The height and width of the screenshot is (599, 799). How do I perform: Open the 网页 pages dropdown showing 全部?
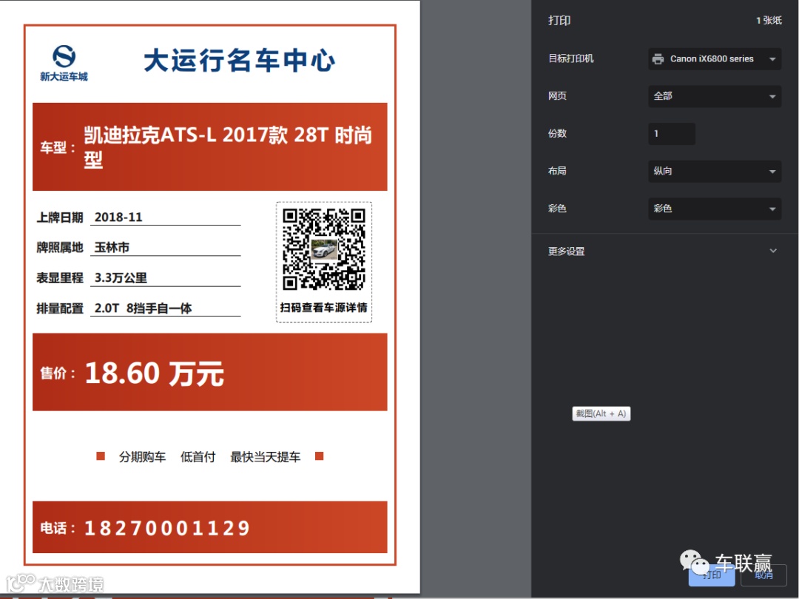coord(715,96)
